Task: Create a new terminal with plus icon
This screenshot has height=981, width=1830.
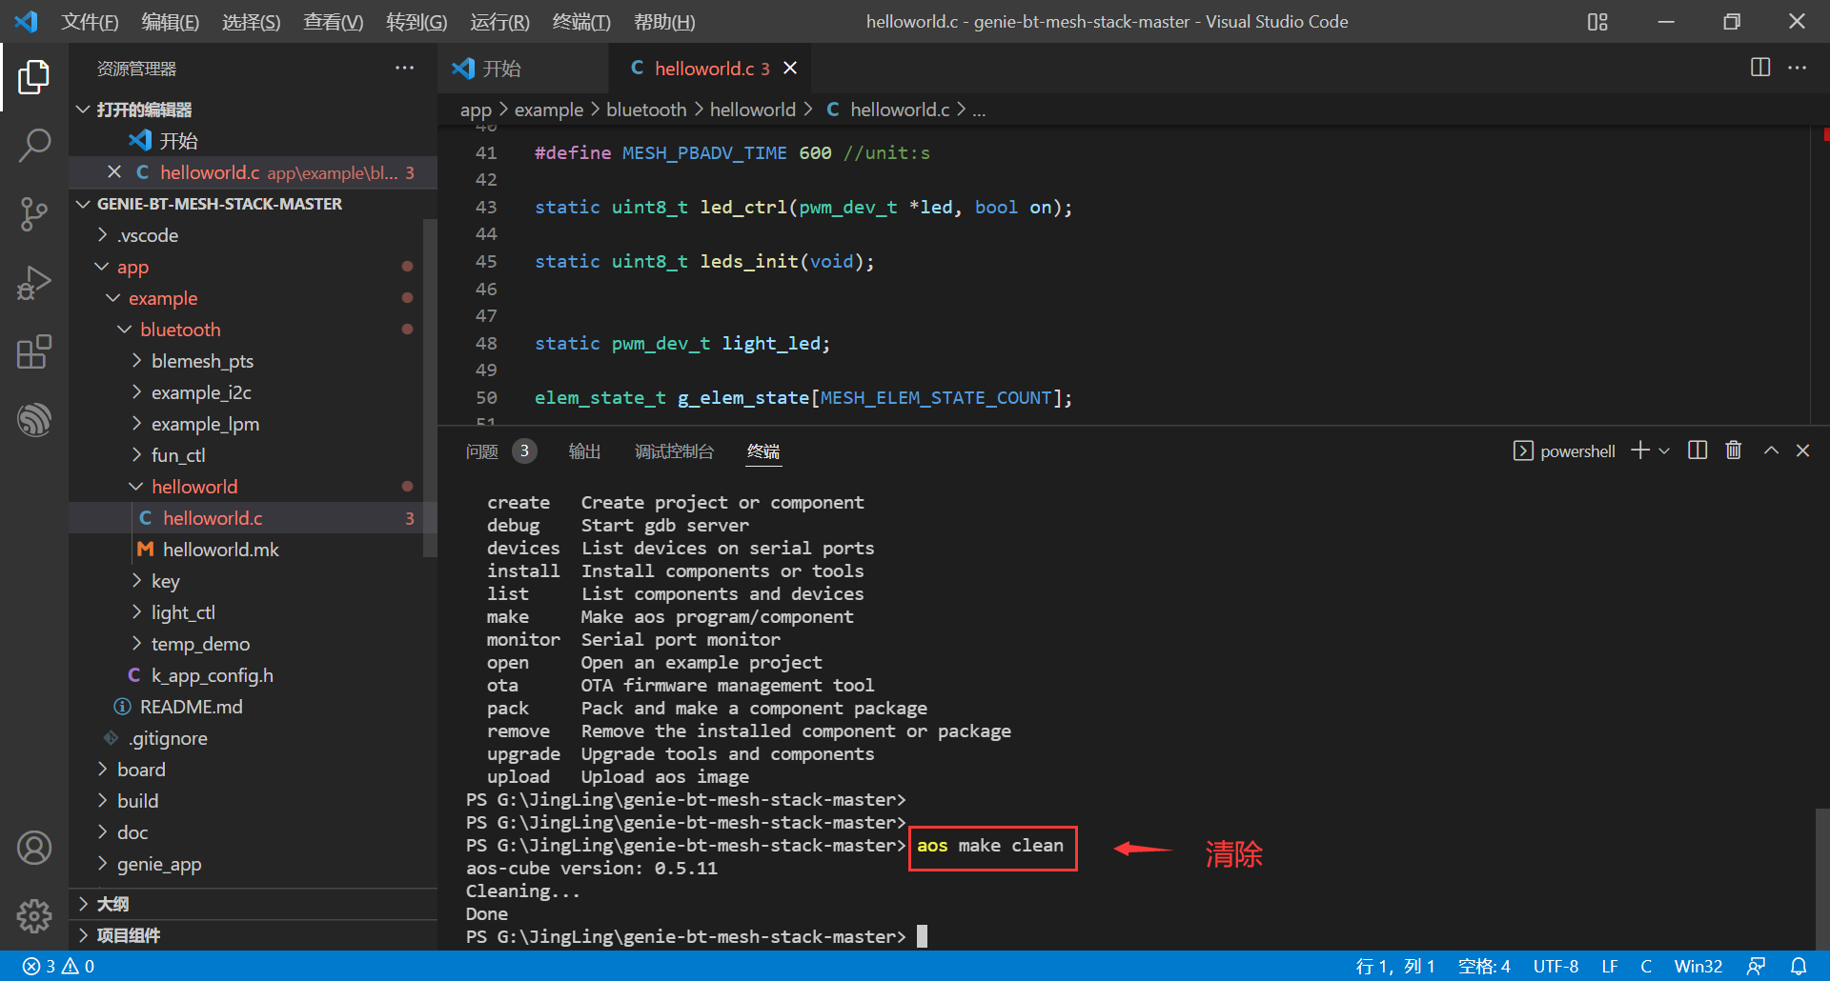Action: tap(1640, 450)
